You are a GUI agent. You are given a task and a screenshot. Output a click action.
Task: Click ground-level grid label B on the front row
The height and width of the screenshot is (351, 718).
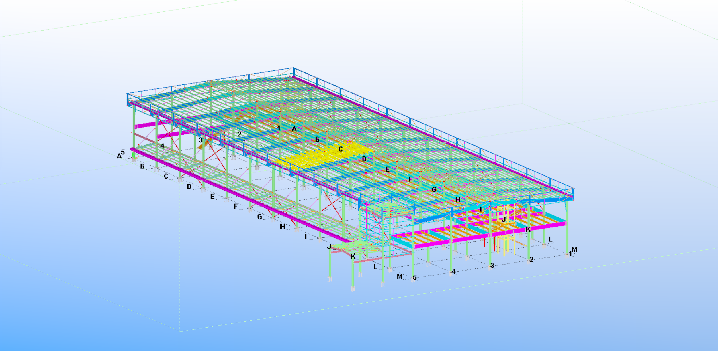pos(142,166)
